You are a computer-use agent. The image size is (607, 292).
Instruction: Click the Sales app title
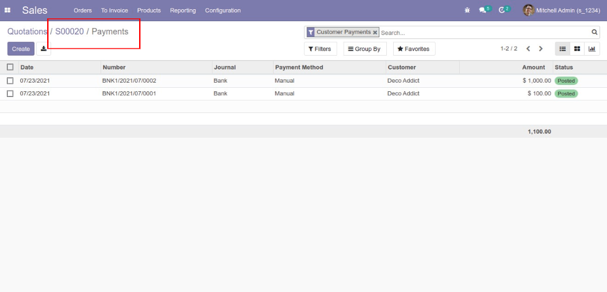tap(34, 10)
